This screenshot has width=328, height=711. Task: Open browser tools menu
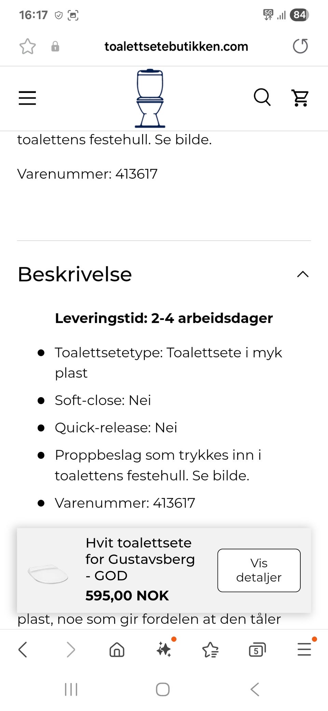(304, 649)
